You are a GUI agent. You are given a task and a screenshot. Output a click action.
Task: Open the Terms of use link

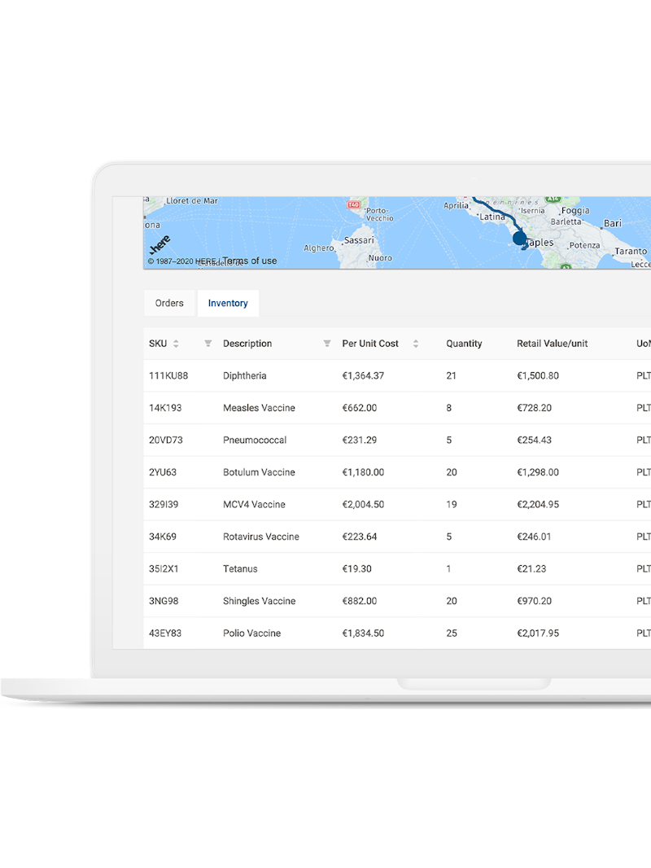(x=250, y=261)
